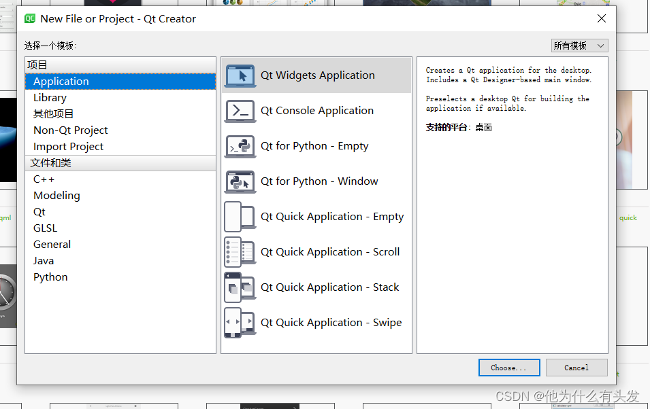Click the Qt Widgets Application label text
This screenshot has width=650, height=409.
click(x=318, y=75)
